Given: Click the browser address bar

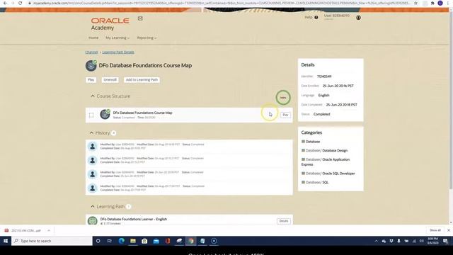Looking at the screenshot, I should tap(219, 3).
